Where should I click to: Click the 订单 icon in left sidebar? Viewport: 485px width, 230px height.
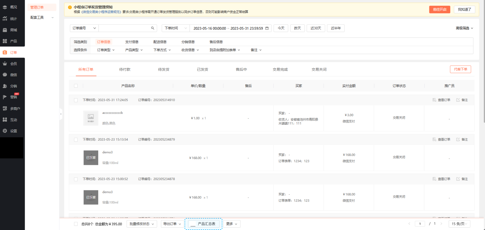coord(5,53)
